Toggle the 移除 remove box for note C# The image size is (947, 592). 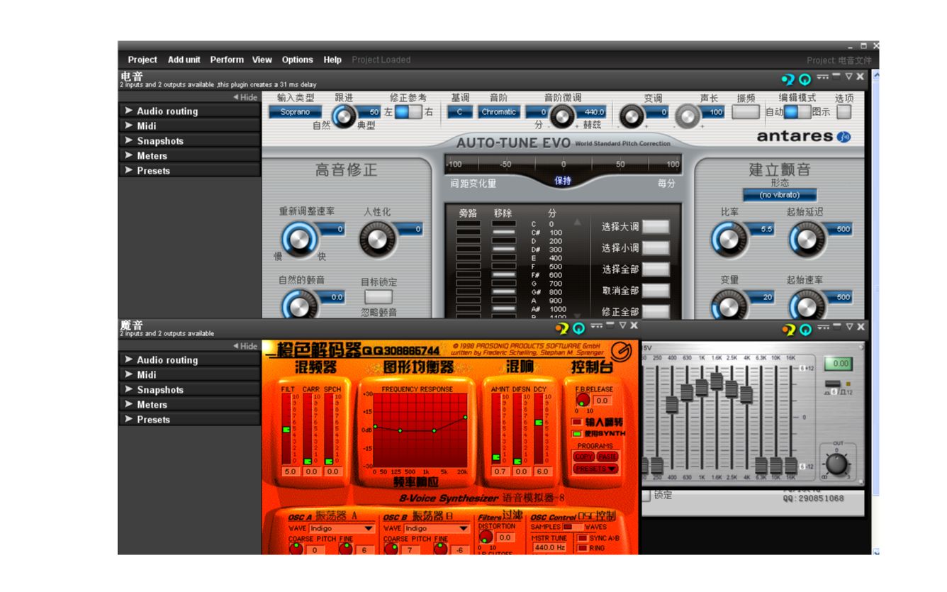click(504, 233)
